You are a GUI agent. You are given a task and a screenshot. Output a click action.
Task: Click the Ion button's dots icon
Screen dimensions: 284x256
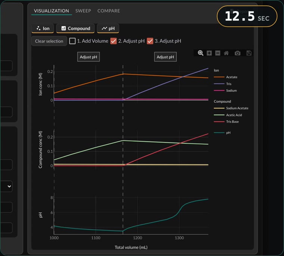coord(38,28)
